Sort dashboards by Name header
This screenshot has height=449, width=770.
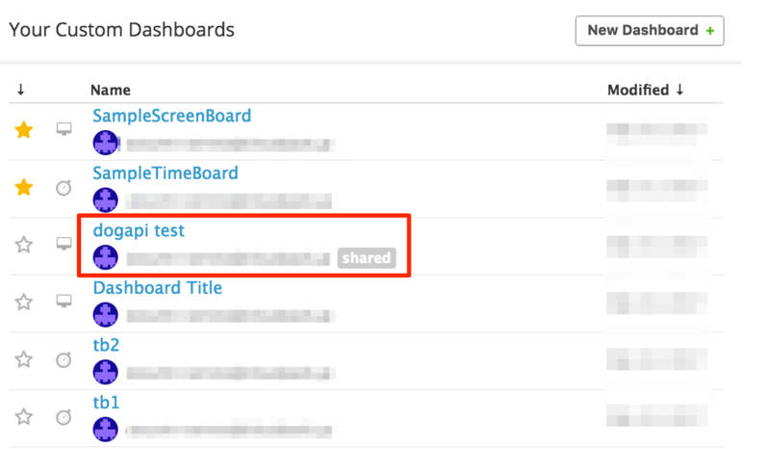[x=111, y=90]
